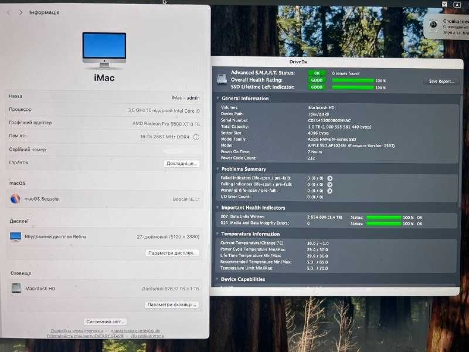The height and width of the screenshot is (352, 469).
Task: Click the DriveDx serial number value
Action: tap(329, 120)
